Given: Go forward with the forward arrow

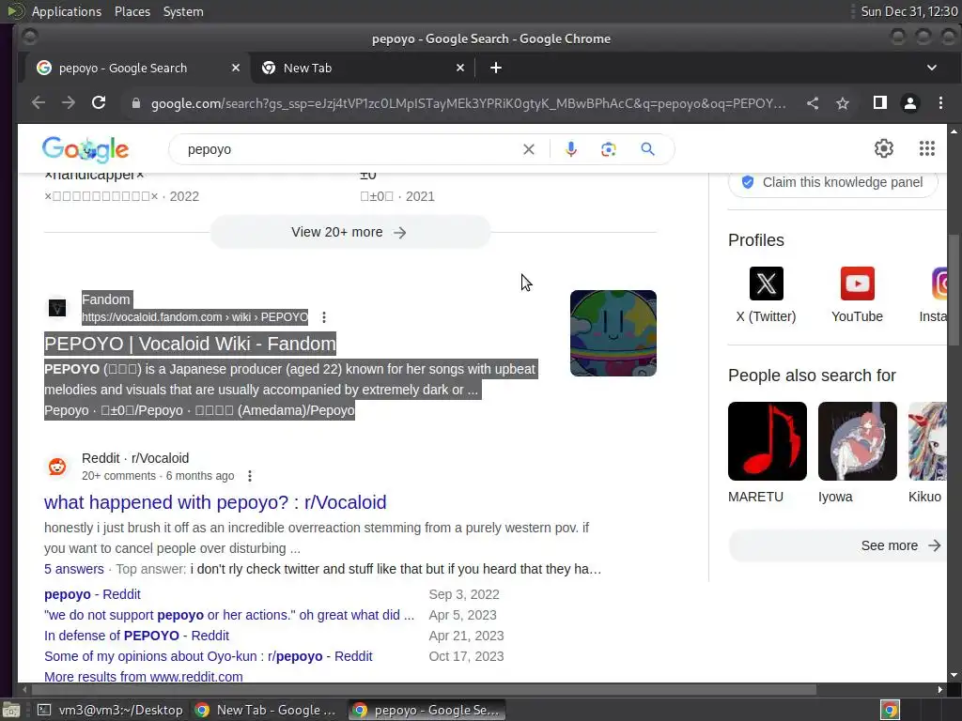Looking at the screenshot, I should point(68,103).
